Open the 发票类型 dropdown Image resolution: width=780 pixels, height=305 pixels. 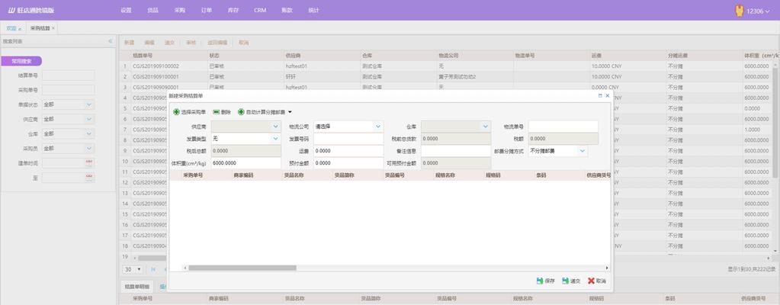[275, 139]
